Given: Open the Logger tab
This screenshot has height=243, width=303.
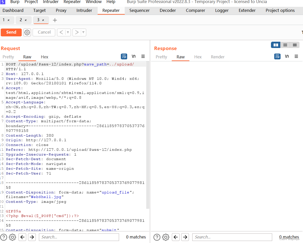Looking at the screenshot, I should [x=222, y=10].
